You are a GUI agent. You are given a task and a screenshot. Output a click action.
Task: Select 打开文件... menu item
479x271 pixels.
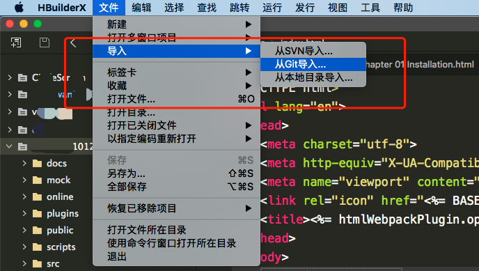pos(177,99)
